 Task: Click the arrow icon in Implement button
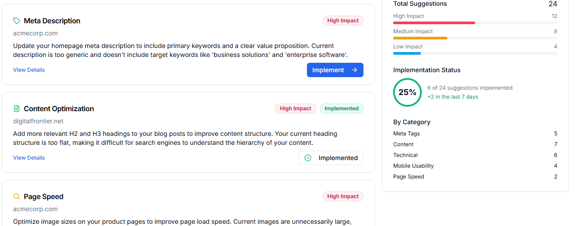point(354,70)
